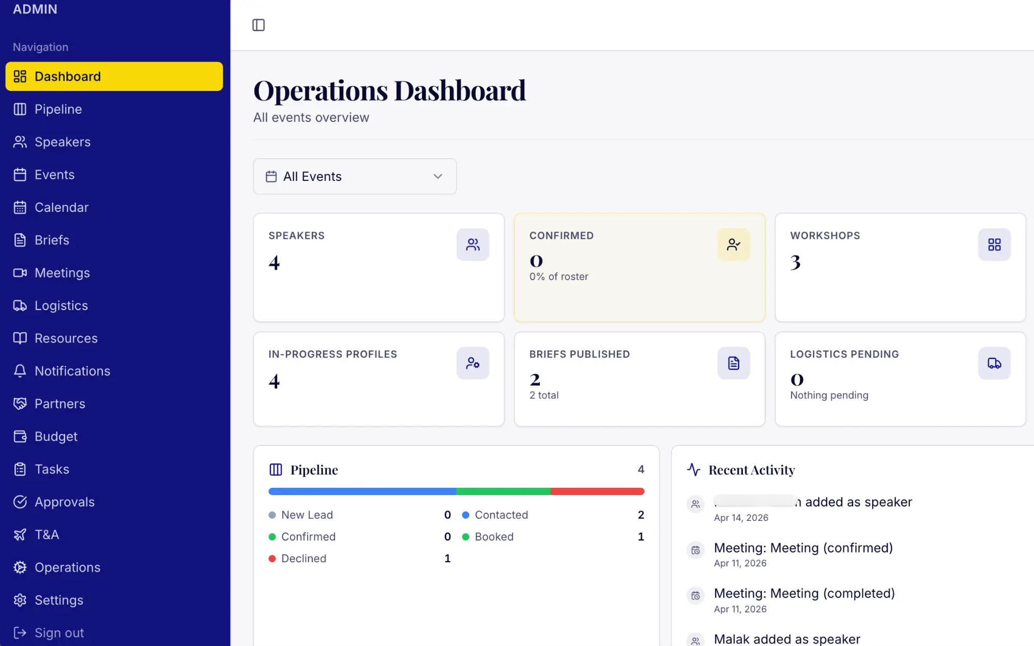Click the Confirmed card user-check icon

(734, 244)
